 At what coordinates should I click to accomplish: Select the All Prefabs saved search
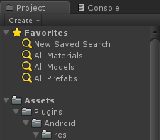[56, 78]
